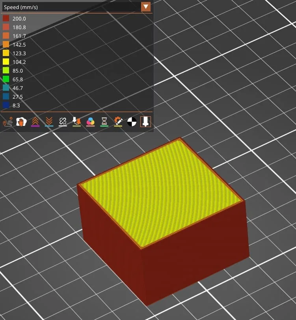Show Deretractions with downward chevrons icon
The image size is (296, 320).
click(49, 122)
